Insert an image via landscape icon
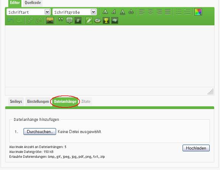The height and width of the screenshot is (170, 220). 50,21
